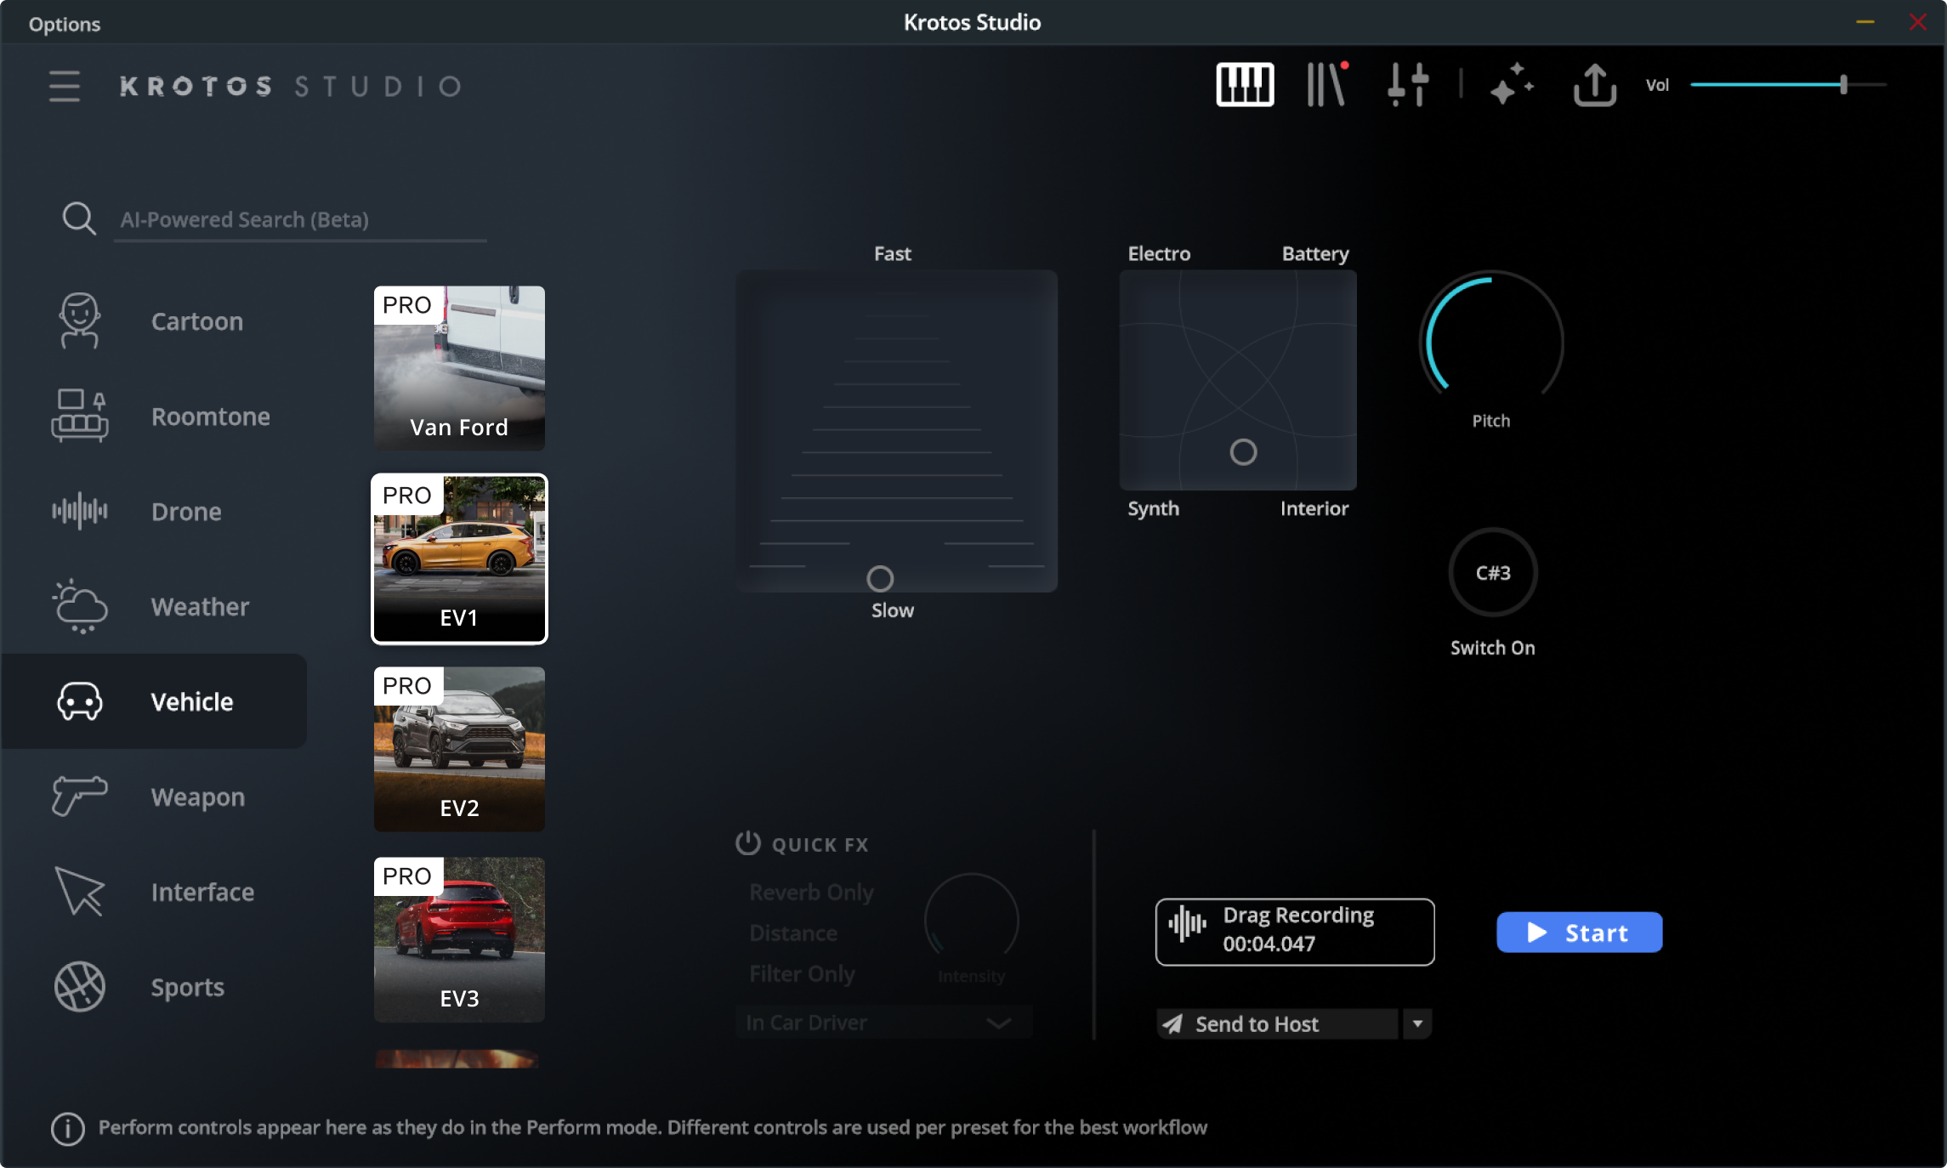Image resolution: width=1947 pixels, height=1168 pixels.
Task: Click the Vehicle car icon
Action: (x=80, y=701)
